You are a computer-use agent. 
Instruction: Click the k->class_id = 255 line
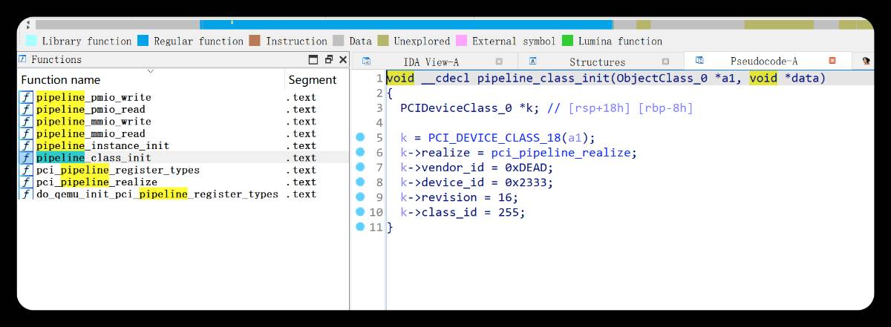463,212
